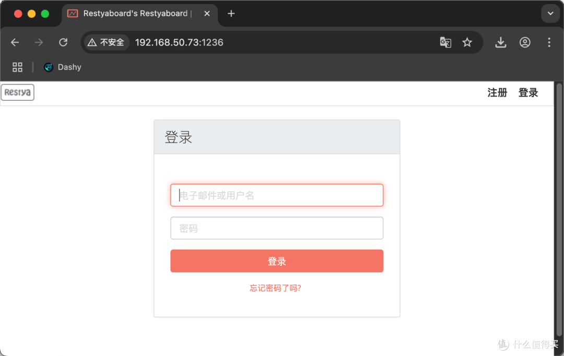The width and height of the screenshot is (564, 356).
Task: Go to the 注册 register page
Action: coord(497,93)
